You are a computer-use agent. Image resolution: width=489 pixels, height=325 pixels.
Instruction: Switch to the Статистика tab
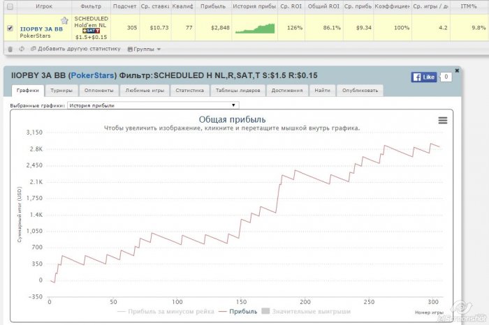click(189, 90)
